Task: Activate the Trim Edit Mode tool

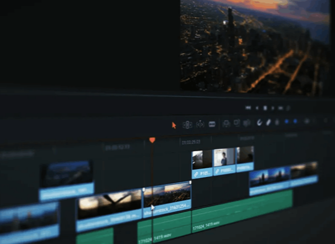Action: point(187,125)
